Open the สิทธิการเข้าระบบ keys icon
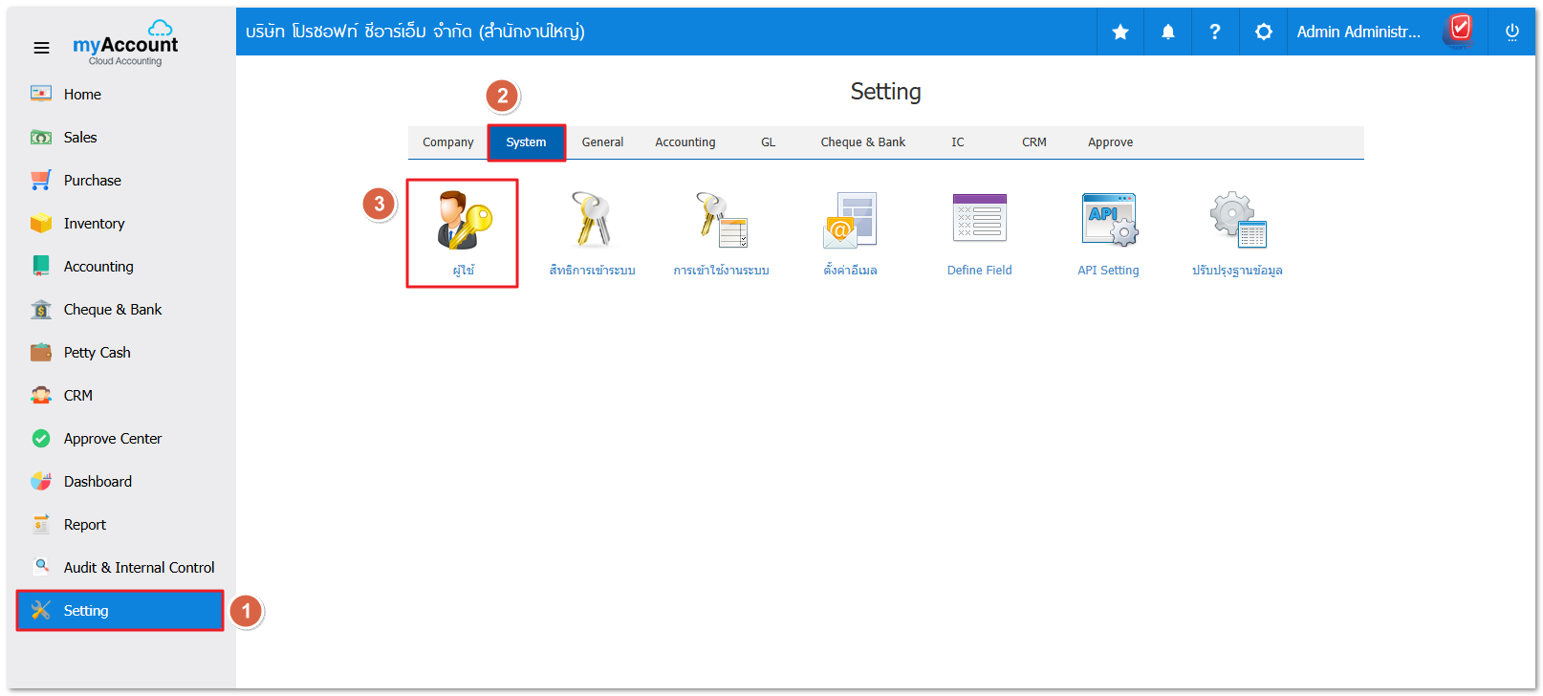This screenshot has height=696, width=1543. 592,221
